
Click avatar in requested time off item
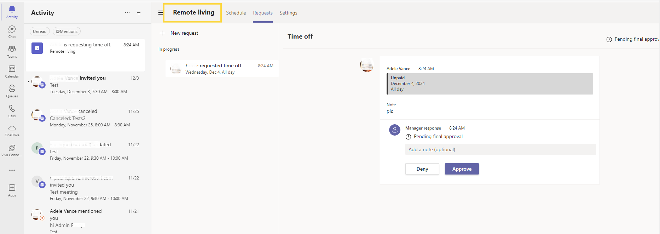tap(176, 69)
